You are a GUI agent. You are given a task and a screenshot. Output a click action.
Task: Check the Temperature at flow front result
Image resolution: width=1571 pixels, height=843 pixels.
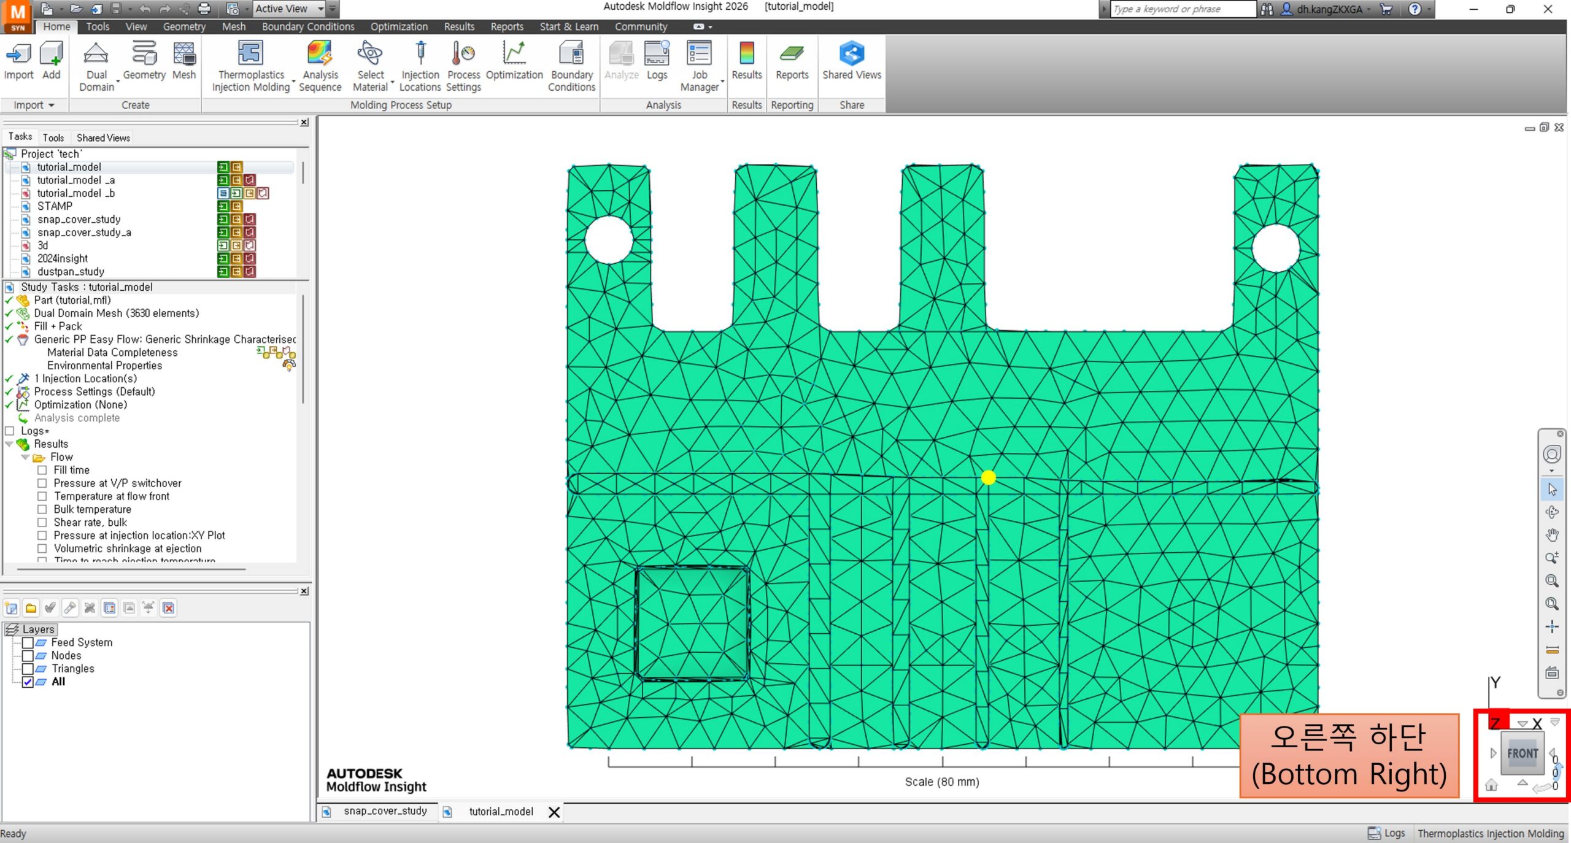click(42, 496)
